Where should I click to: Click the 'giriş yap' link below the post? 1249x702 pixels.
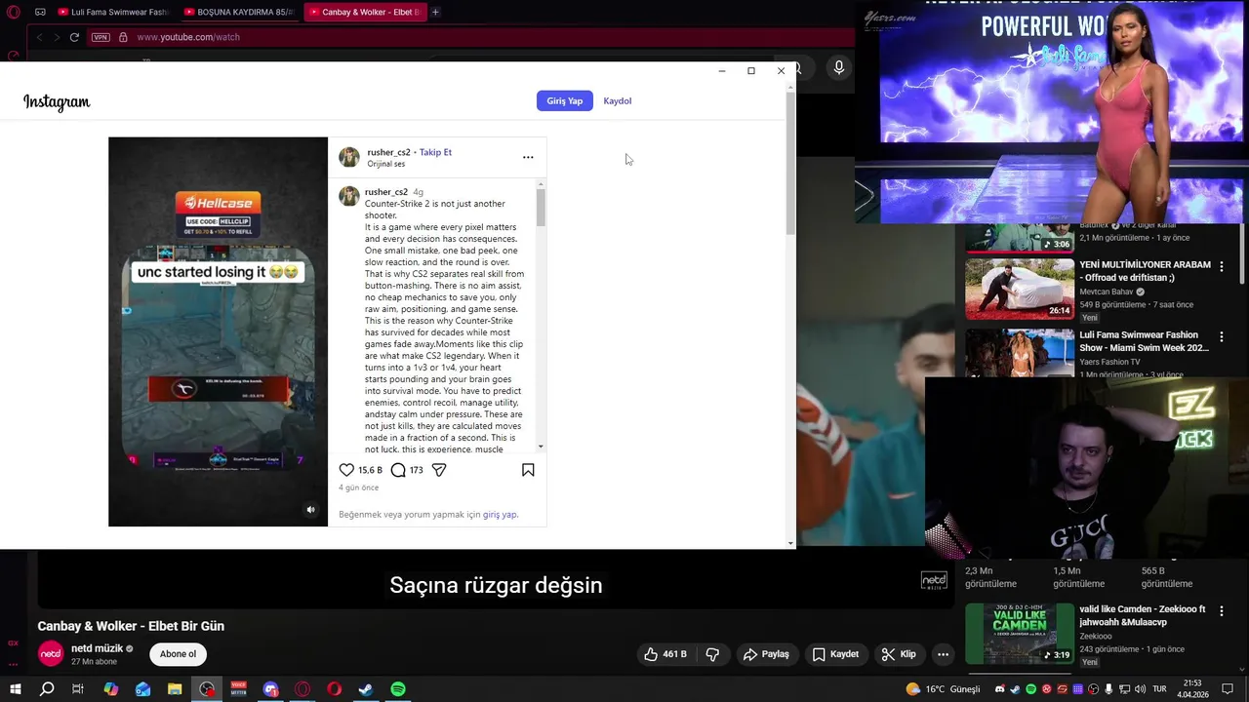pos(500,514)
